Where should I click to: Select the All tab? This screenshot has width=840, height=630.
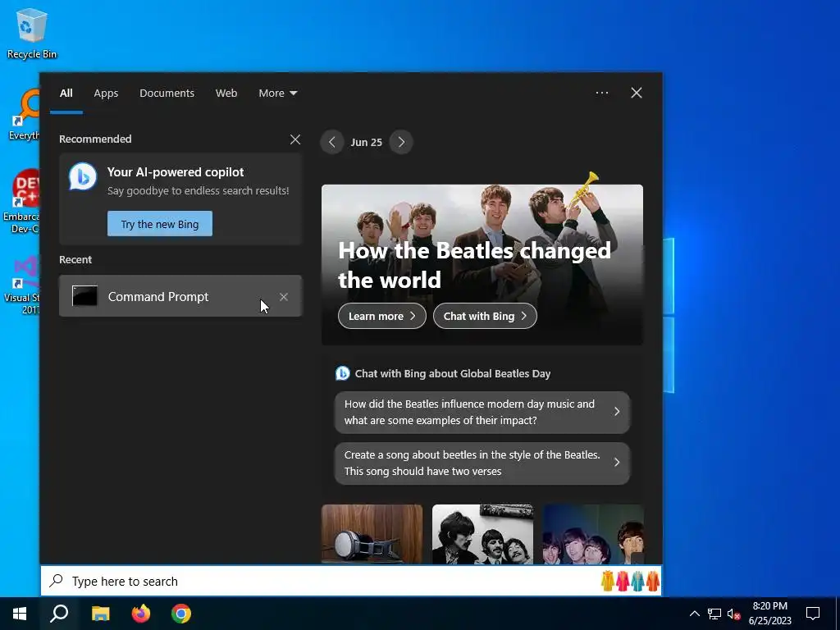[66, 94]
